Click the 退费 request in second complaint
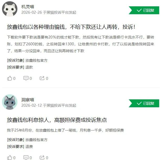 tap(29, 147)
